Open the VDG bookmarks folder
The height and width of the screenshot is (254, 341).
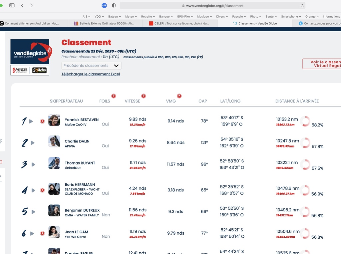[x=99, y=17]
